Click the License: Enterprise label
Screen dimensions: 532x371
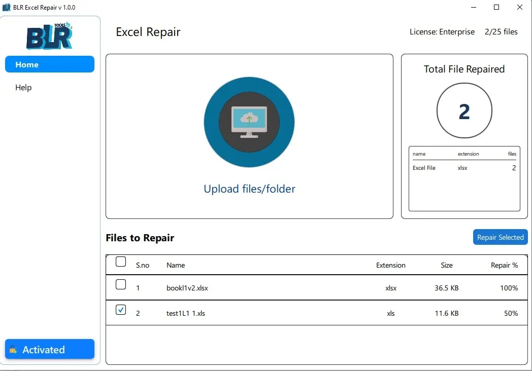442,32
